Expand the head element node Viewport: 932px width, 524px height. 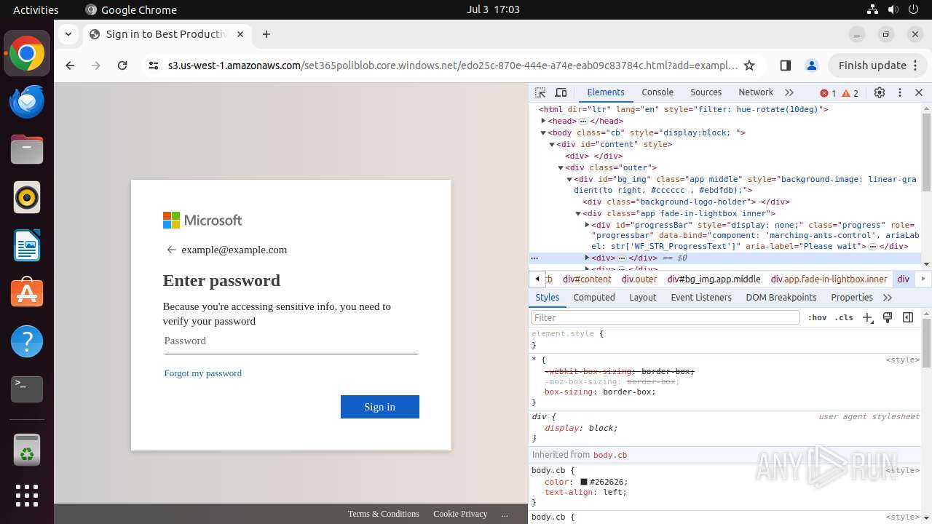tap(543, 121)
